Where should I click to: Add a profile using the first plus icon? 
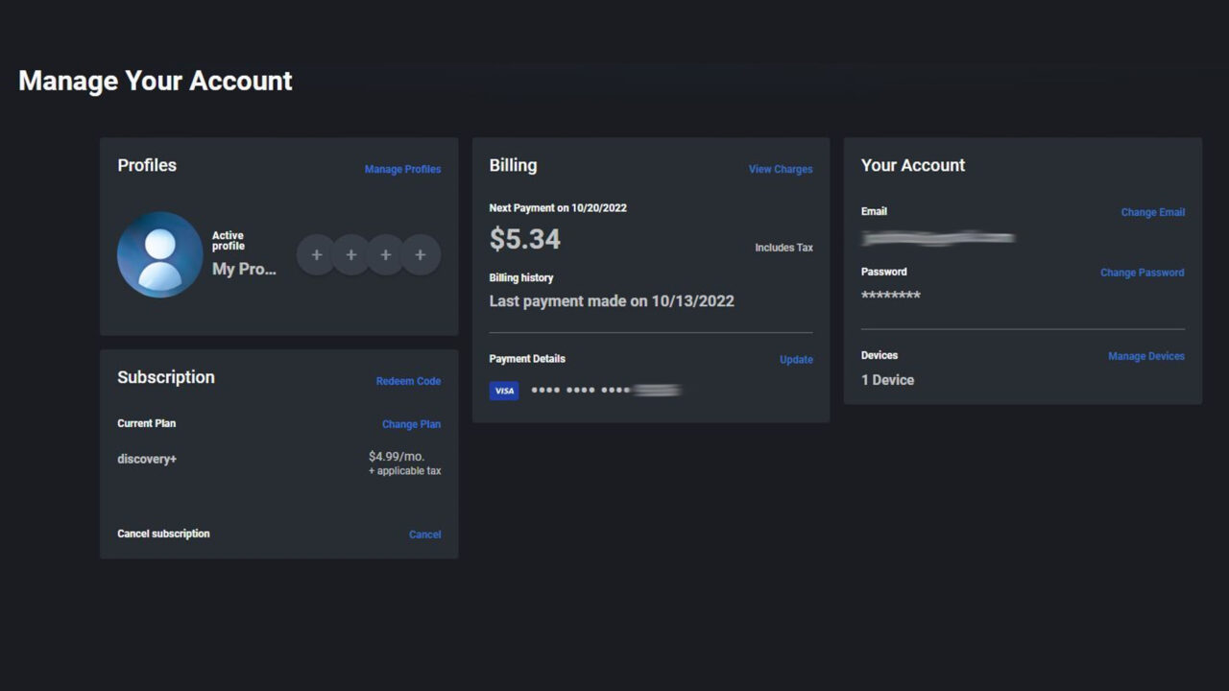316,255
